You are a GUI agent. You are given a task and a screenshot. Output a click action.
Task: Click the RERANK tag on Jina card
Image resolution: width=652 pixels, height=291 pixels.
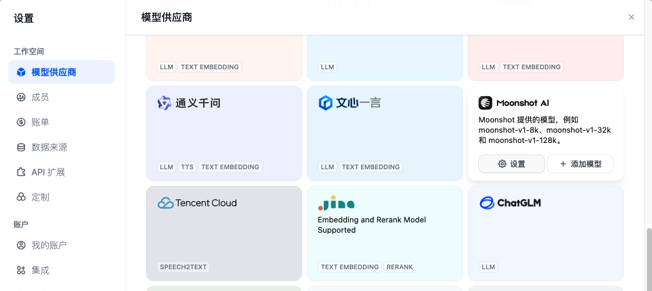[x=399, y=267]
